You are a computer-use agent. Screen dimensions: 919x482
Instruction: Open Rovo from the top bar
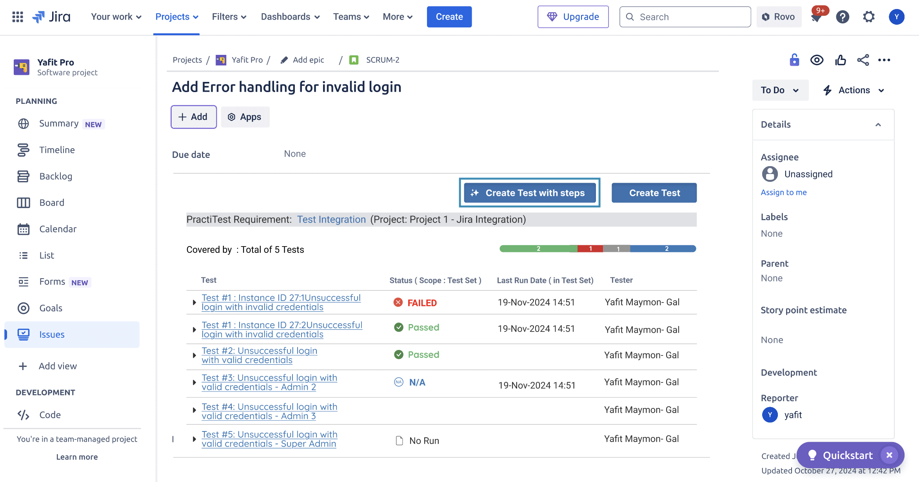(x=778, y=16)
